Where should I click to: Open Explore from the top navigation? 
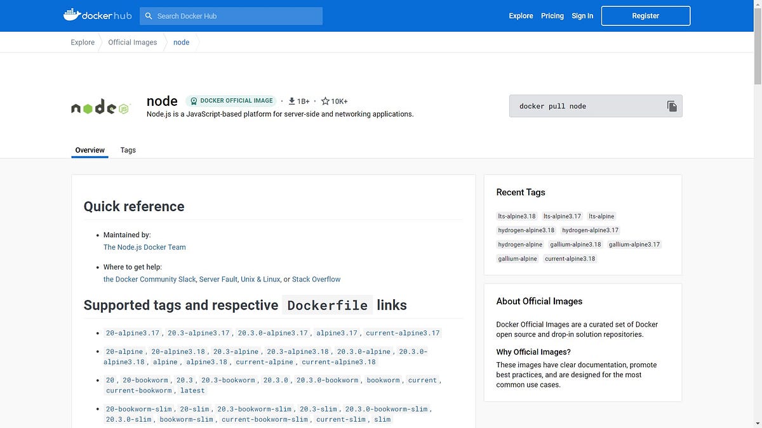(521, 16)
